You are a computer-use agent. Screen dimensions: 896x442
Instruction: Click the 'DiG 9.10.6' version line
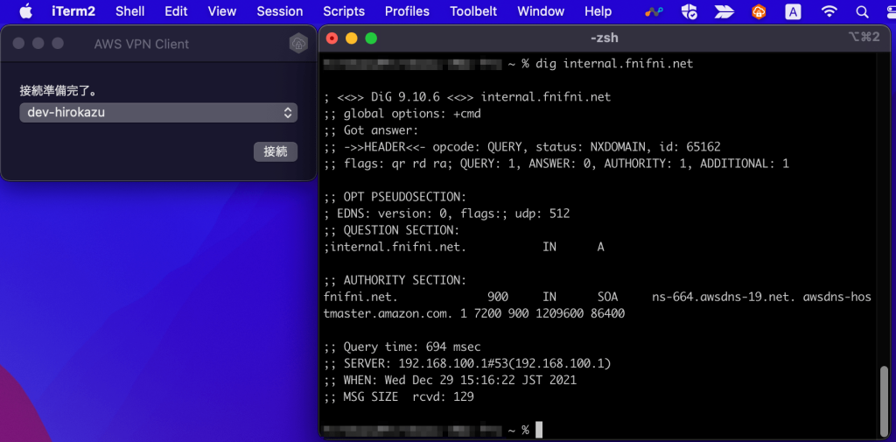point(467,96)
